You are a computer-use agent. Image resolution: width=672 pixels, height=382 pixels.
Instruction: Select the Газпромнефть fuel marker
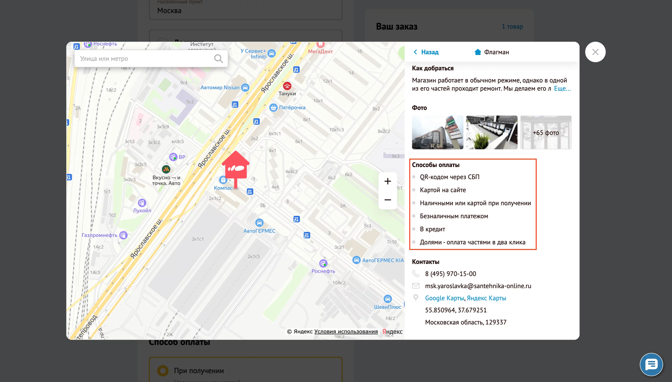pyautogui.click(x=123, y=235)
